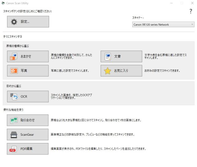Launch the OCR scan button
Viewport: 197px width, 167px height.
click(28, 96)
